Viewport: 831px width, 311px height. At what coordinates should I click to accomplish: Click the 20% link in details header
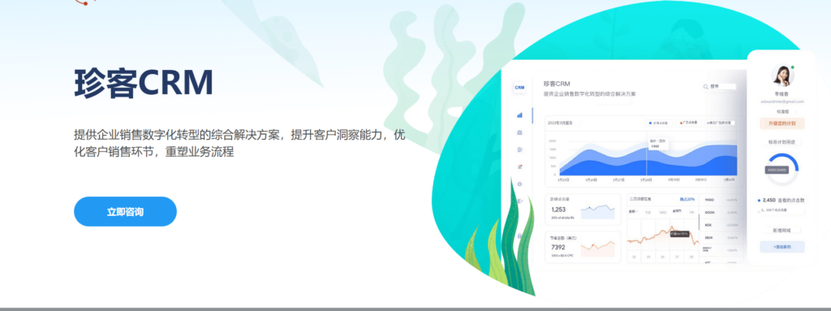pyautogui.click(x=687, y=200)
